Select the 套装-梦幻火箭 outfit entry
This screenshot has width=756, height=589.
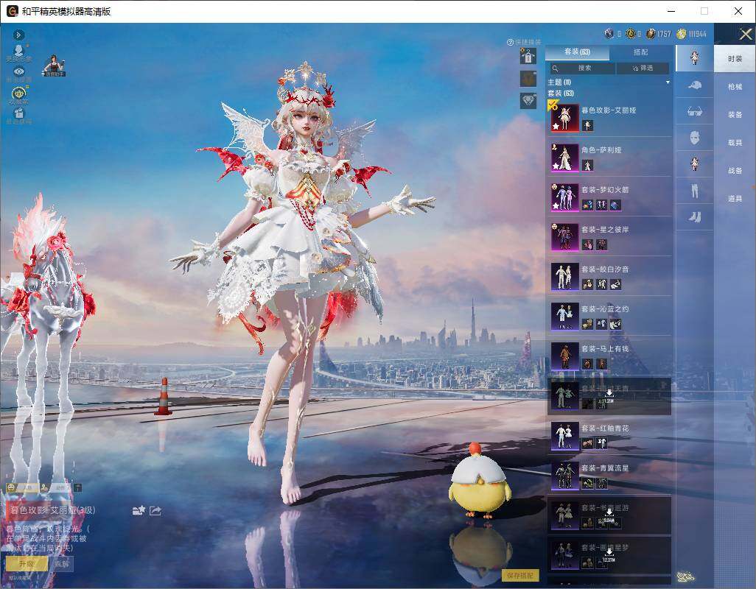click(x=609, y=197)
